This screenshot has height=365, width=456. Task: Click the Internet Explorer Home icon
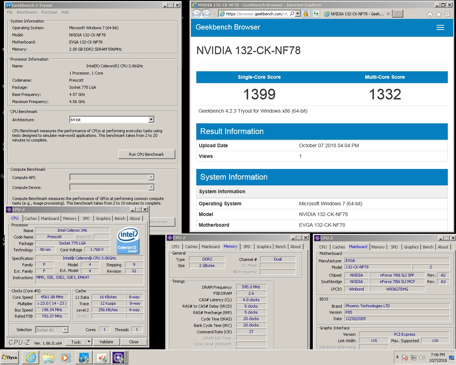point(430,14)
